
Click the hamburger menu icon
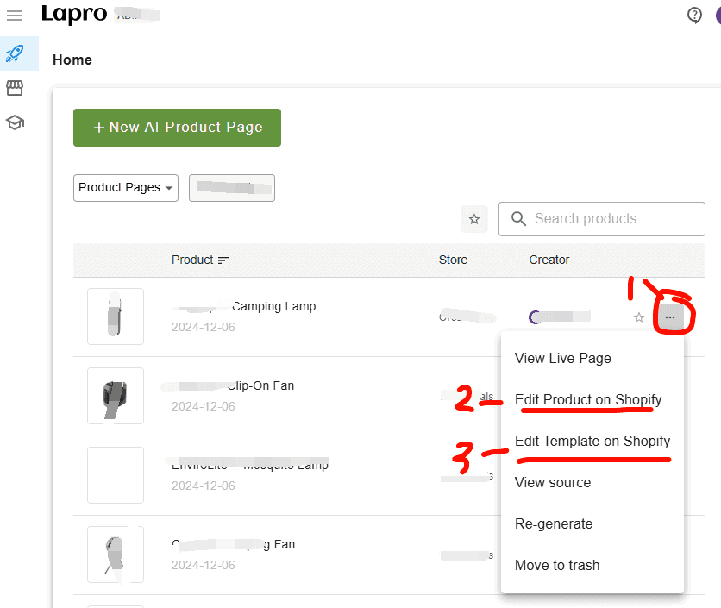tap(15, 16)
